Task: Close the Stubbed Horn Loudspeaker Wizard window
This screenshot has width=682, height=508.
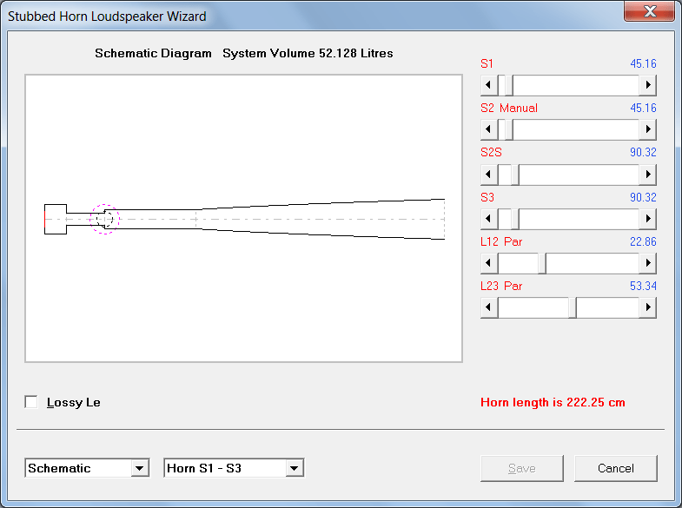Action: (650, 11)
